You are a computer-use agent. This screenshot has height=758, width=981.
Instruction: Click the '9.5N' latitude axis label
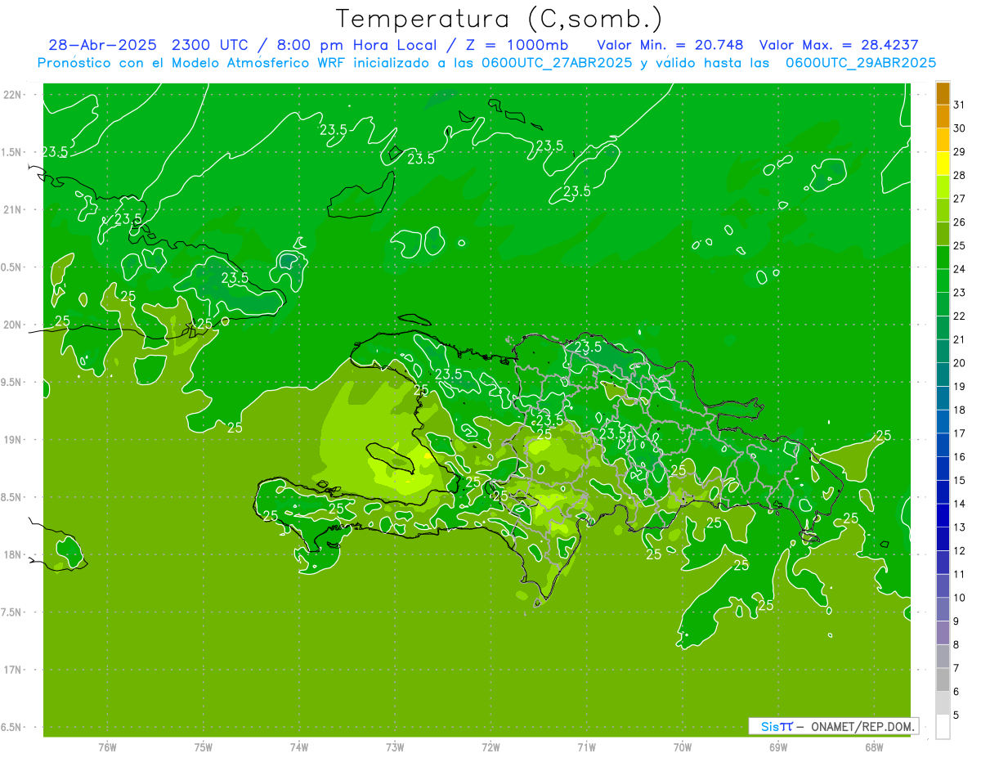[11, 383]
